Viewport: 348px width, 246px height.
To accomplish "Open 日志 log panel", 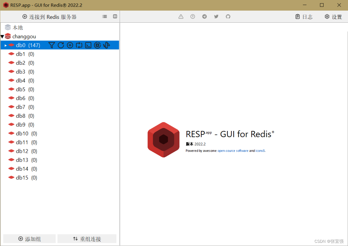I will (304, 17).
